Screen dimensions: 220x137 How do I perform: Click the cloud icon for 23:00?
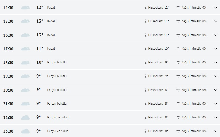click(25, 131)
